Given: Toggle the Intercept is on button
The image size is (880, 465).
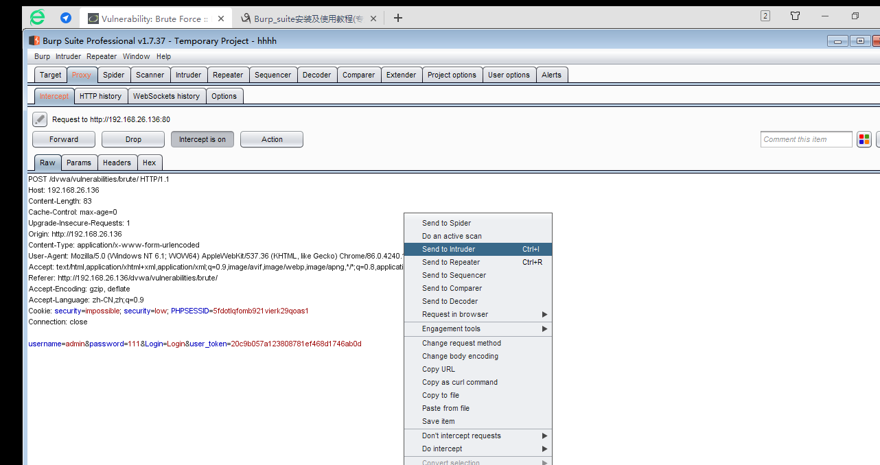Looking at the screenshot, I should [202, 139].
